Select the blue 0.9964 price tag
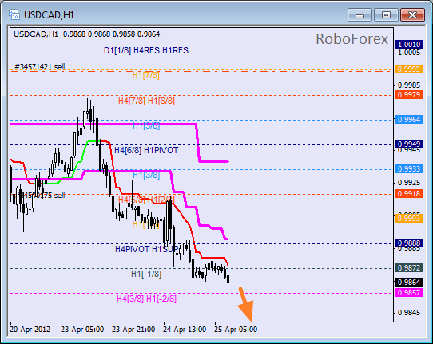 409,120
